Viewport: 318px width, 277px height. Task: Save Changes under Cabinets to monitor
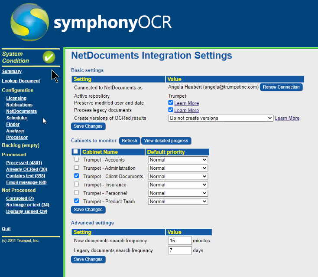[x=88, y=210]
